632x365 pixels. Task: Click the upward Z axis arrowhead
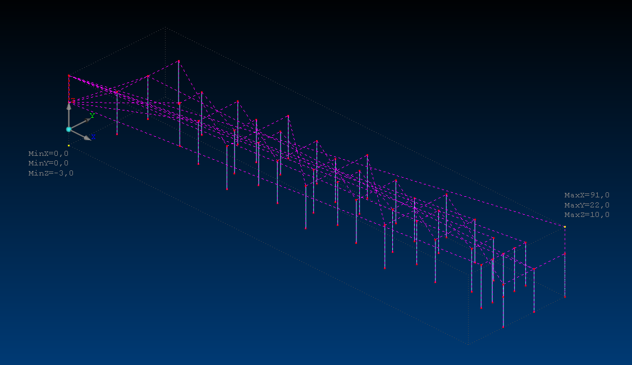[69, 106]
